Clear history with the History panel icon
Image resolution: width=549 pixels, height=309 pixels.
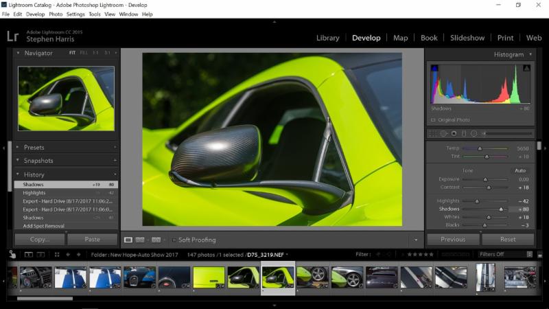115,174
